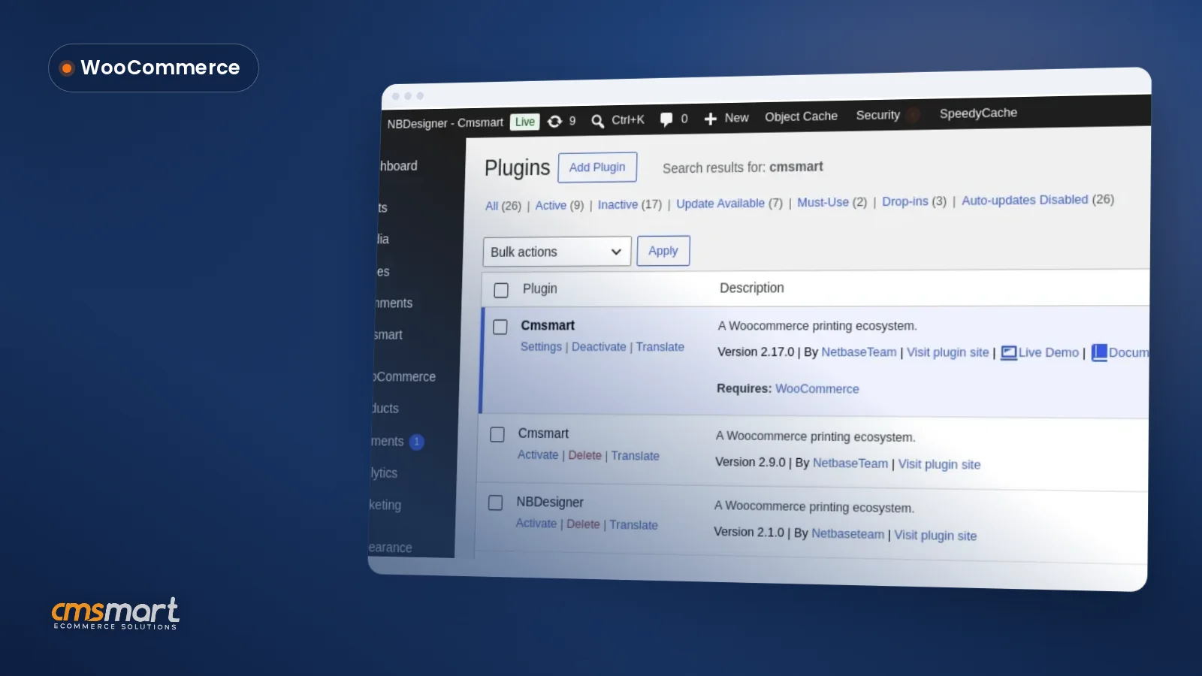This screenshot has width=1202, height=676.
Task: Click the plus New icon
Action: point(710,119)
